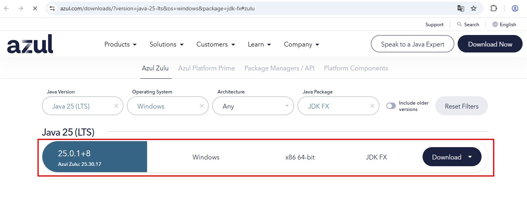Clear the Windows operating system filter
The image size is (527, 204).
point(201,106)
